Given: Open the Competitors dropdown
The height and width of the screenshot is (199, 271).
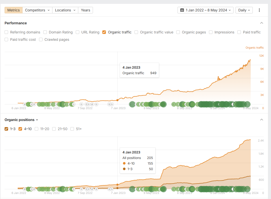Looking at the screenshot, I should 37,10.
